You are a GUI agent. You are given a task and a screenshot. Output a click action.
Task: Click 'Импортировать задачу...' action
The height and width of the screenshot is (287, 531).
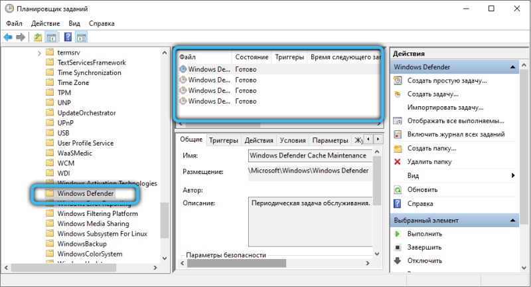445,108
